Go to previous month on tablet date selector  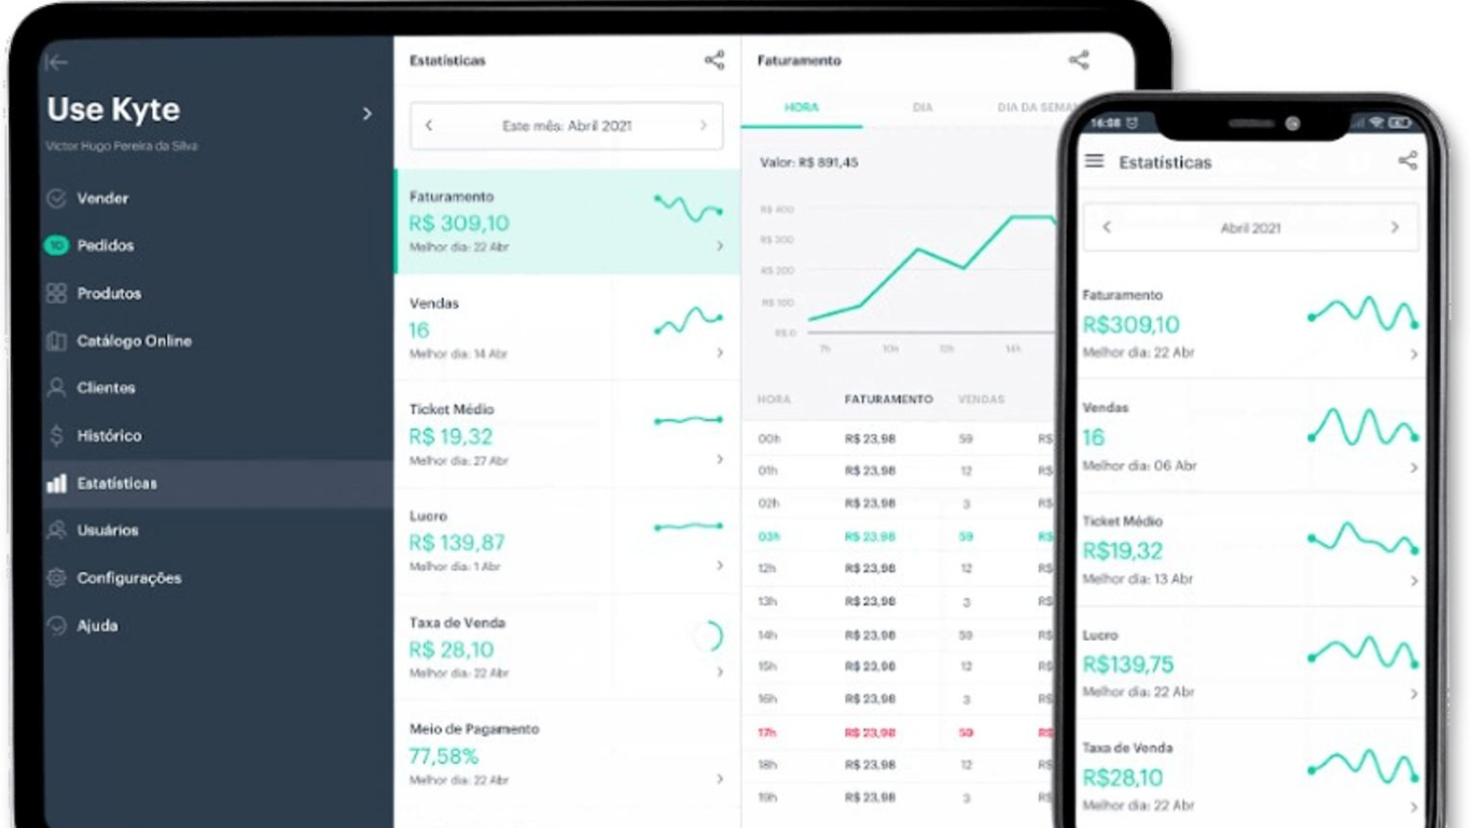(428, 125)
